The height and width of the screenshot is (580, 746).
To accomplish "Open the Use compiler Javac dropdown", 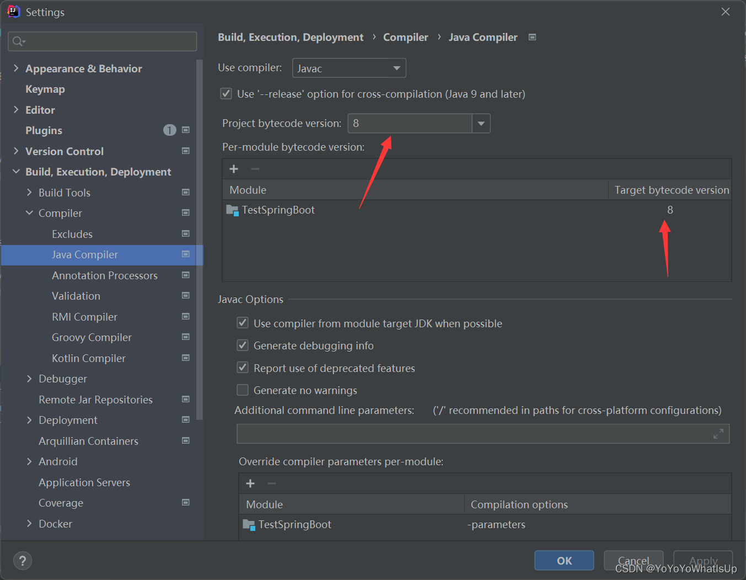I will click(349, 68).
